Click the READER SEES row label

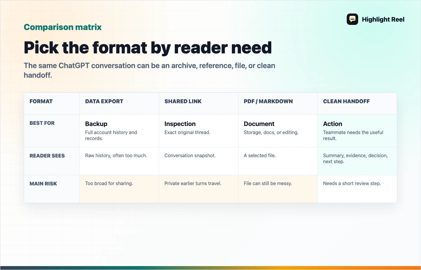coord(47,156)
